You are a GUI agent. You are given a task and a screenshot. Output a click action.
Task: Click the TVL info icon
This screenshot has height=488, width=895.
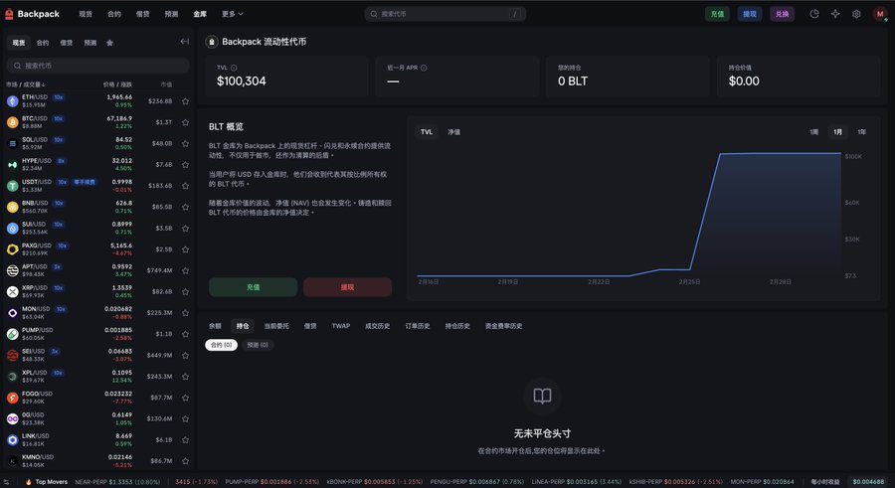[x=234, y=68]
